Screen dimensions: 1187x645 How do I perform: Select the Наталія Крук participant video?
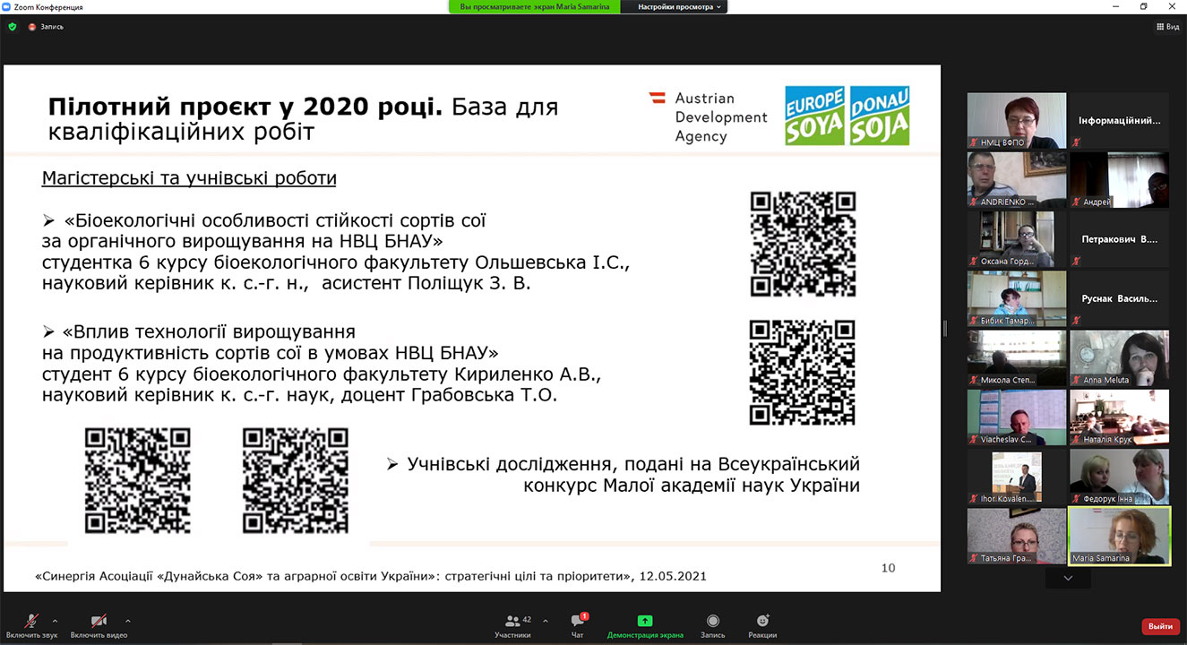1119,417
